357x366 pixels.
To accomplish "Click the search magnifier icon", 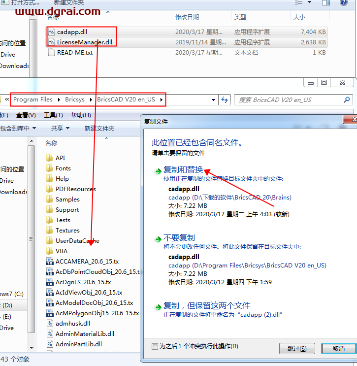I will point(347,100).
